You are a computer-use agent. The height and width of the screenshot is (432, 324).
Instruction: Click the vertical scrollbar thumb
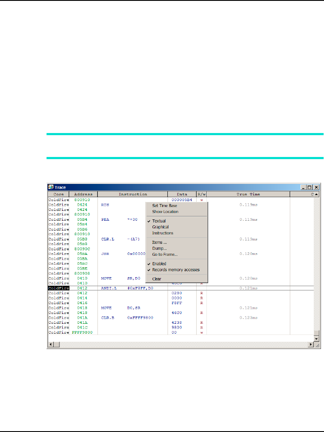click(x=316, y=333)
